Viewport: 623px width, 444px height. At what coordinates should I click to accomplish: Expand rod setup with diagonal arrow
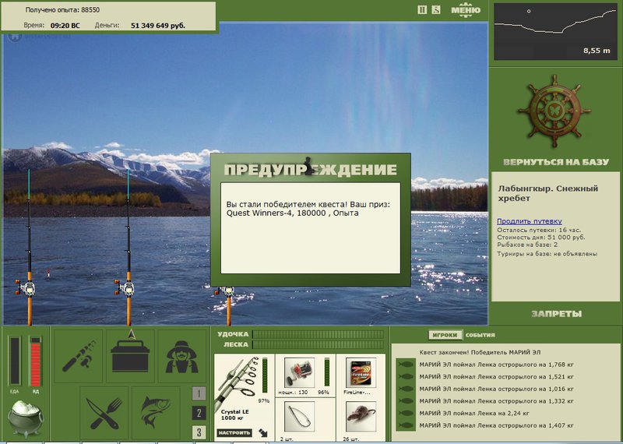coord(263,432)
